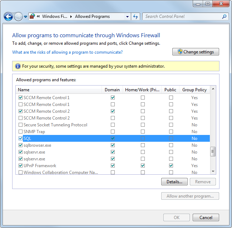Close the Allowed Programs window
232x228 pixels.
coord(221,4)
